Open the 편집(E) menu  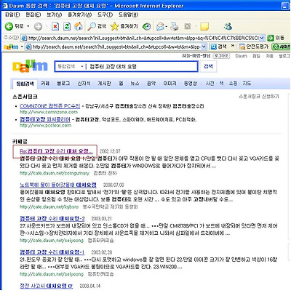click(x=33, y=15)
